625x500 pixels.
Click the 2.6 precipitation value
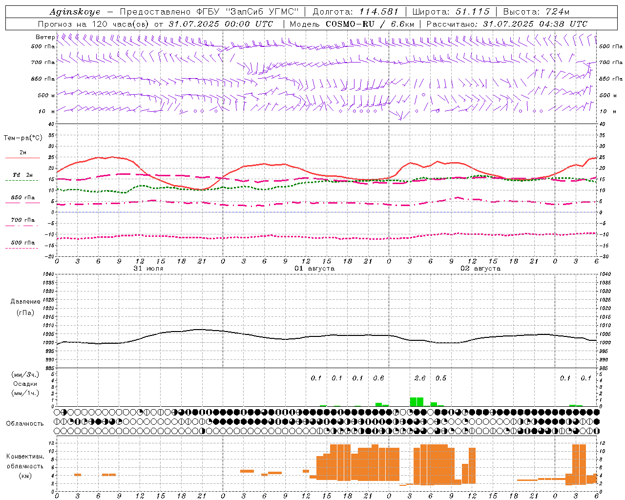pyautogui.click(x=419, y=378)
